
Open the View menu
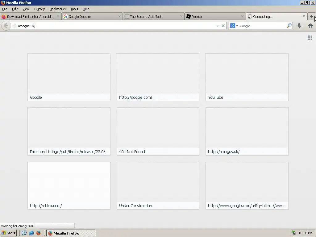(26, 9)
